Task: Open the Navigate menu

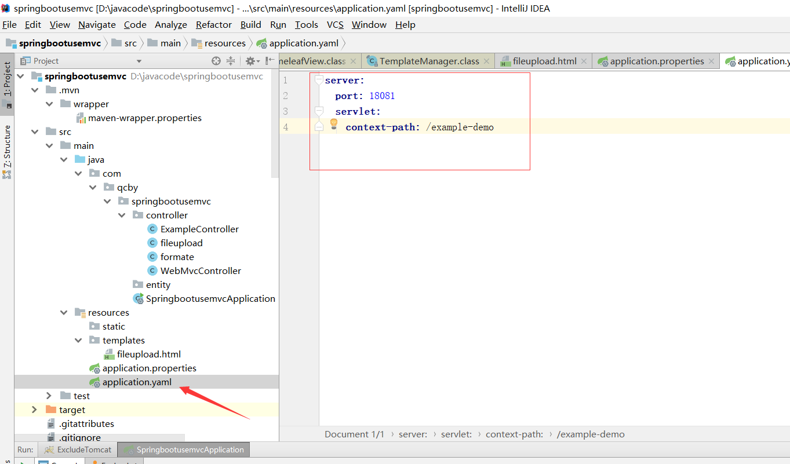Action: pos(97,24)
